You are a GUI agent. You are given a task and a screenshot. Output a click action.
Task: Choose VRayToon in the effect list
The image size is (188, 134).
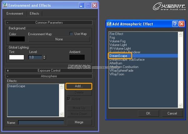click(117, 74)
